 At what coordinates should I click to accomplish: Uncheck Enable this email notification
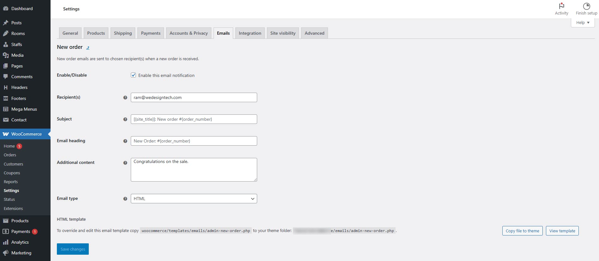click(133, 75)
